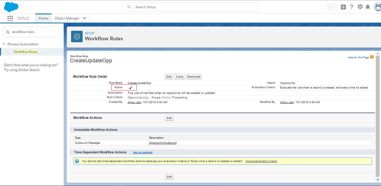The width and height of the screenshot is (381, 186).
Task: Click the page scrollbar up arrow
Action: pyautogui.click(x=378, y=53)
